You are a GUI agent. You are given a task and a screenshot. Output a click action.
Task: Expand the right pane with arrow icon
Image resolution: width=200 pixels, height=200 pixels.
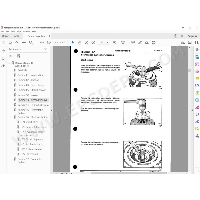[x=197, y=171]
